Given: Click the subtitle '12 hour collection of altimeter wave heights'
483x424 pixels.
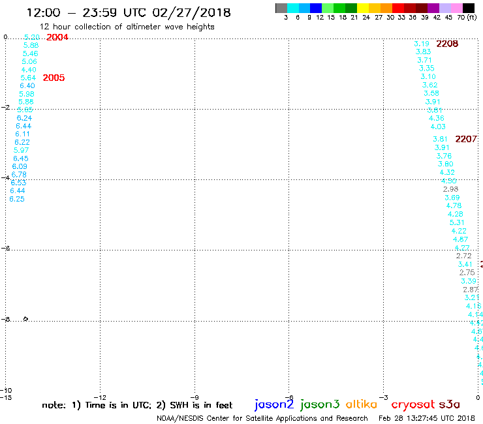Looking at the screenshot, I should (x=127, y=27).
